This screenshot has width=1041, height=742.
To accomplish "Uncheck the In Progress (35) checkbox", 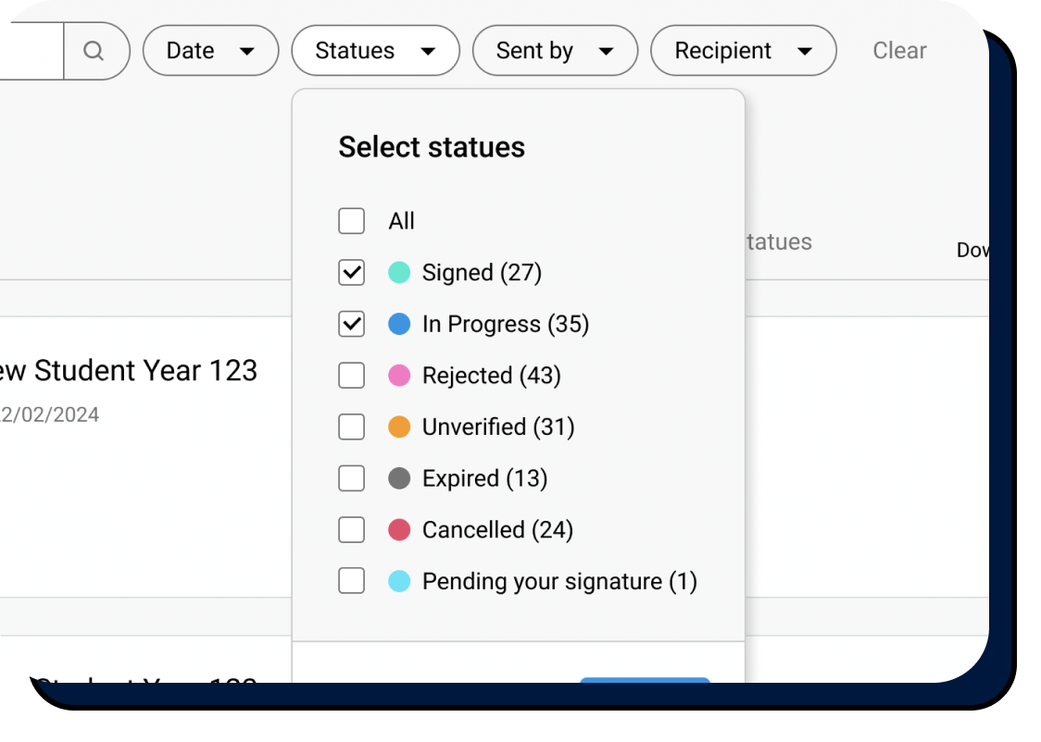I will 351,324.
